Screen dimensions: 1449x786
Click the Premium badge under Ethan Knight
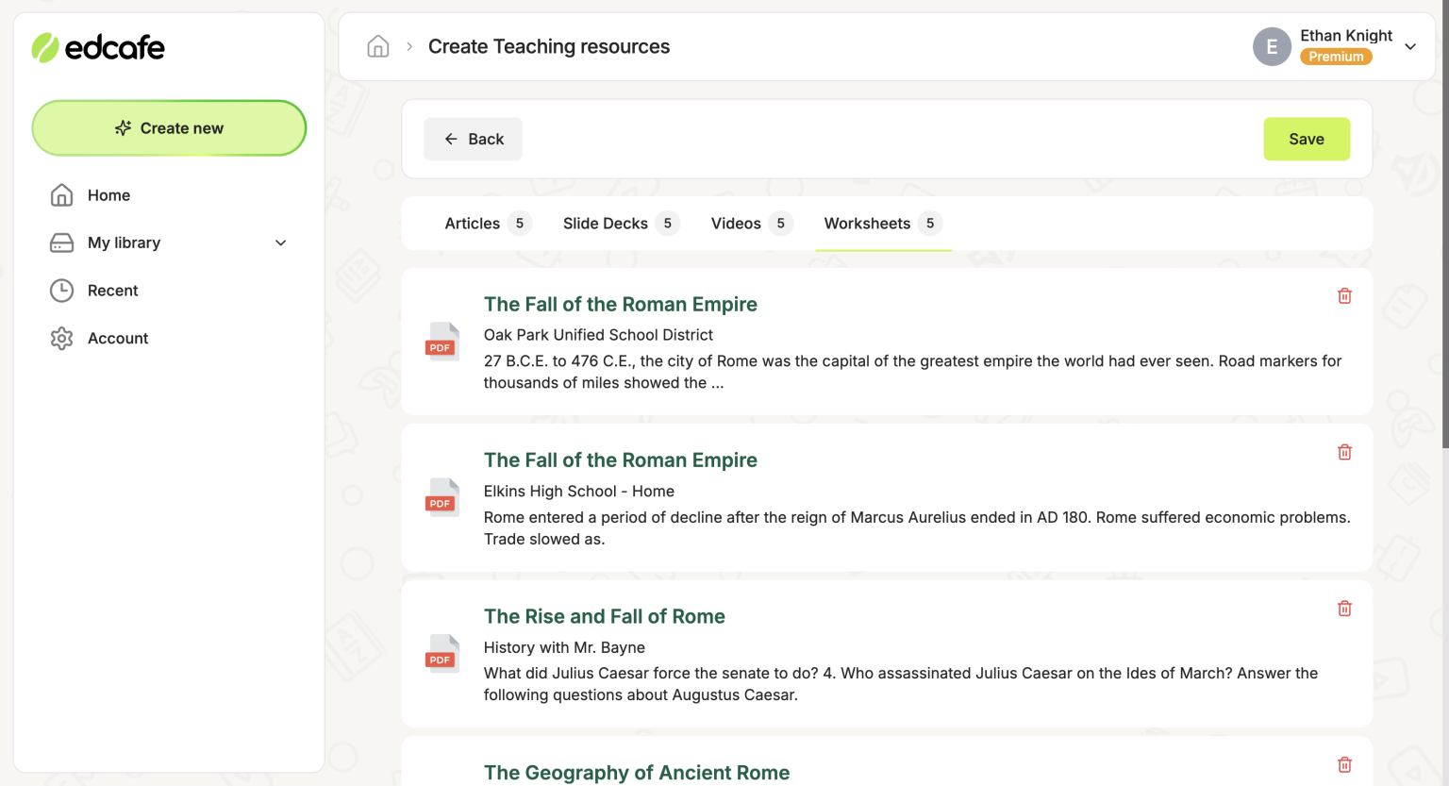pyautogui.click(x=1336, y=57)
